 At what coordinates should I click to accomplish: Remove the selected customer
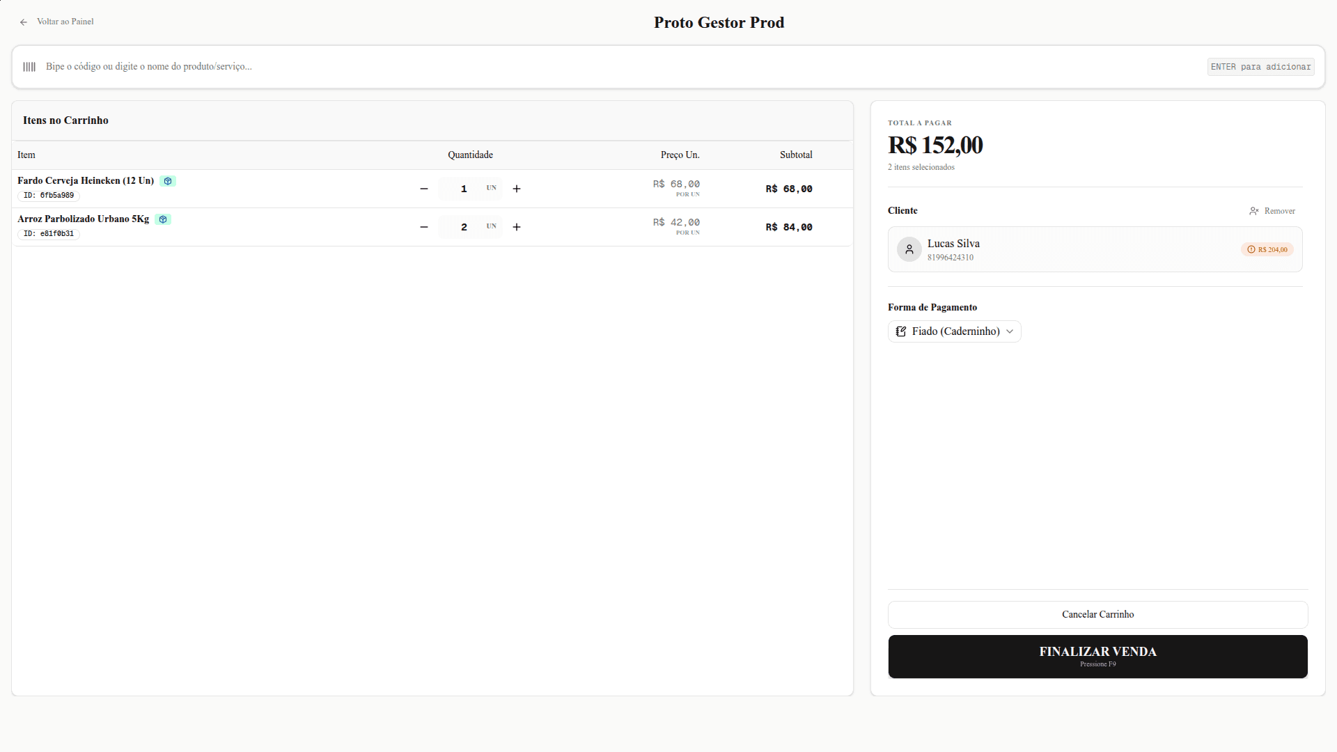click(x=1272, y=211)
